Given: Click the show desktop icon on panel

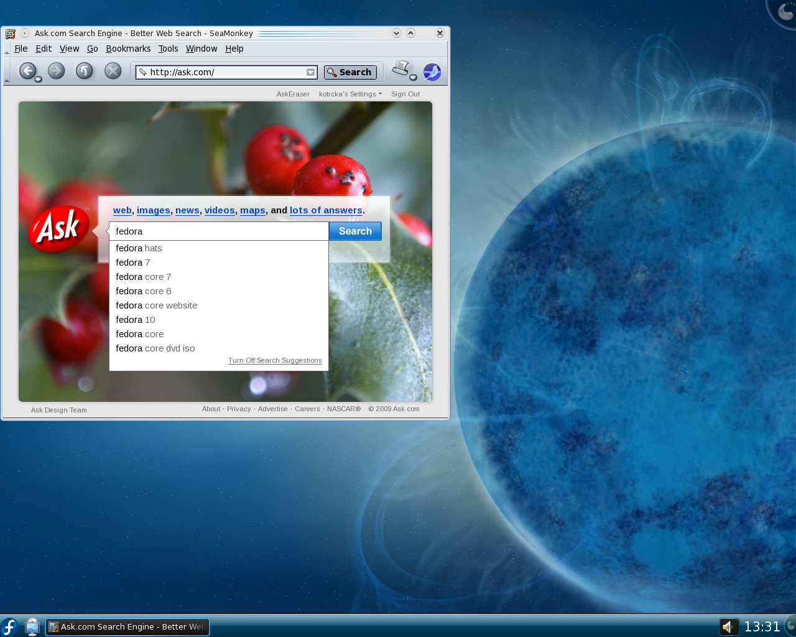Looking at the screenshot, I should point(32,626).
